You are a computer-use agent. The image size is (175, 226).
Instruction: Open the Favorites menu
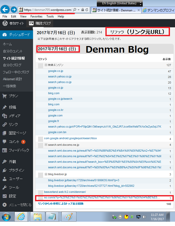[x=36, y=16]
